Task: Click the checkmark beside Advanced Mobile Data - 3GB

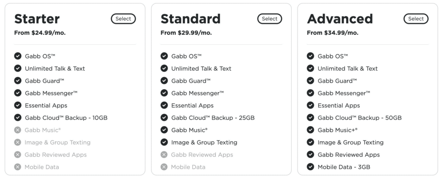Action: (310, 167)
